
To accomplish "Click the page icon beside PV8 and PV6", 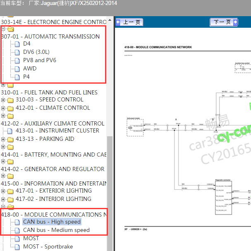I will tap(17, 60).
